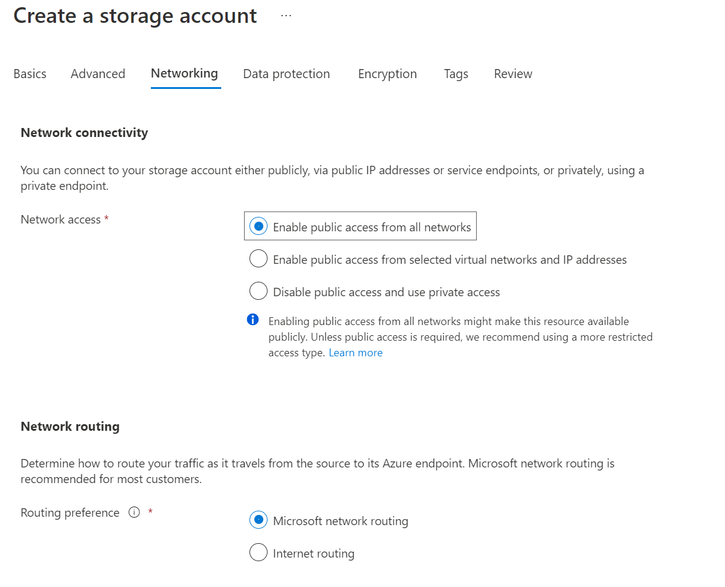Select Microsoft network routing option

click(x=258, y=520)
